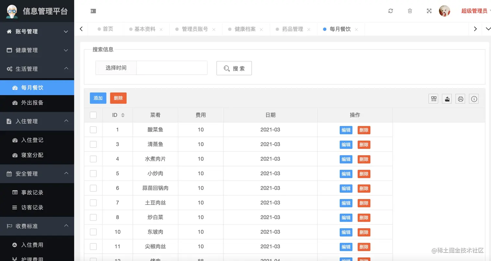The width and height of the screenshot is (491, 261).
Task: Open the 超级管理员 user dropdown
Action: [475, 11]
